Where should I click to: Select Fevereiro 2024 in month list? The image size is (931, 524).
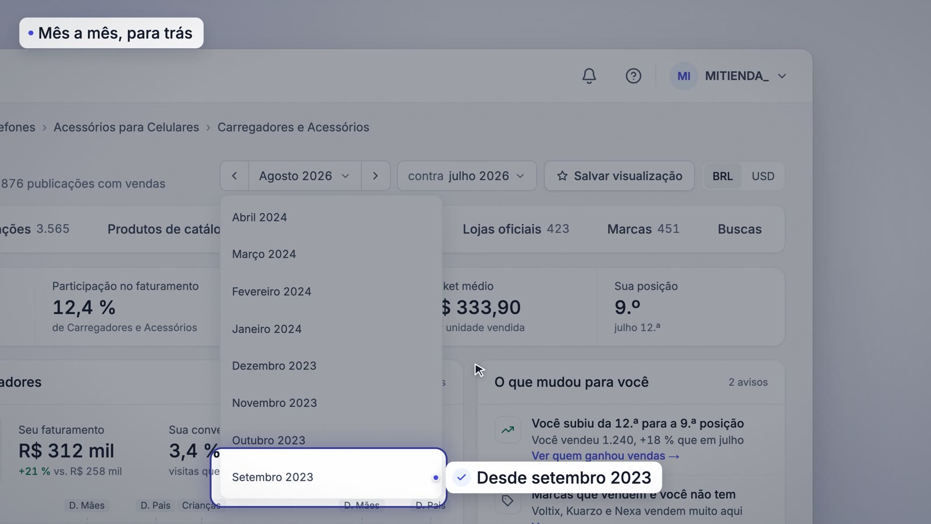331,292
